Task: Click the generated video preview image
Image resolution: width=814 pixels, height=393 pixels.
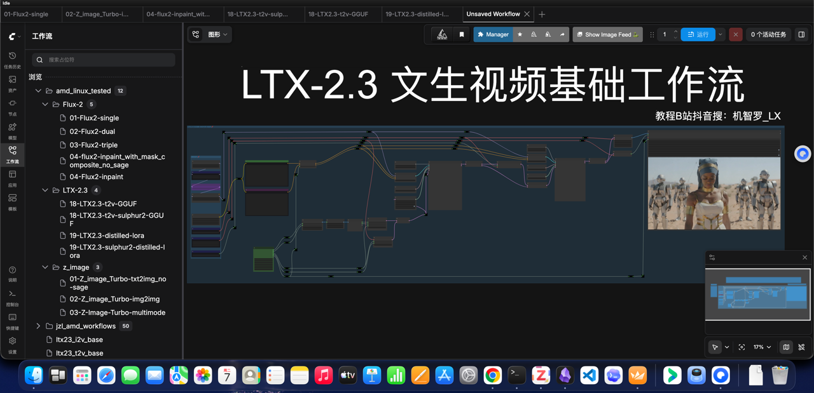Action: (714, 193)
